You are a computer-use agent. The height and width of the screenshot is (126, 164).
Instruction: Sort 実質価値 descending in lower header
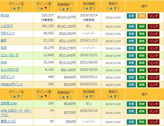68,97
